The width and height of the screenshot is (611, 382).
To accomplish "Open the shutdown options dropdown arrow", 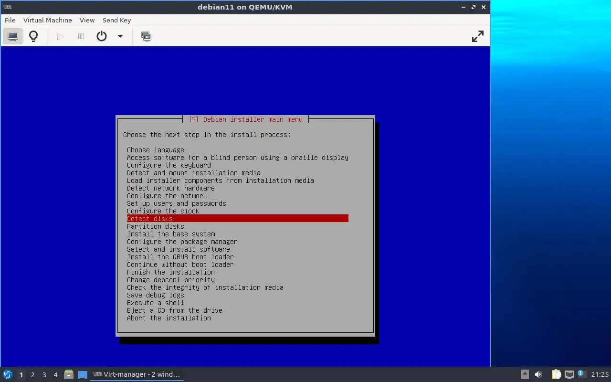I will (x=120, y=36).
